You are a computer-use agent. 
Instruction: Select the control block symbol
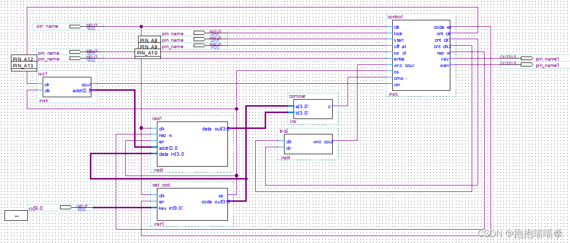422,56
